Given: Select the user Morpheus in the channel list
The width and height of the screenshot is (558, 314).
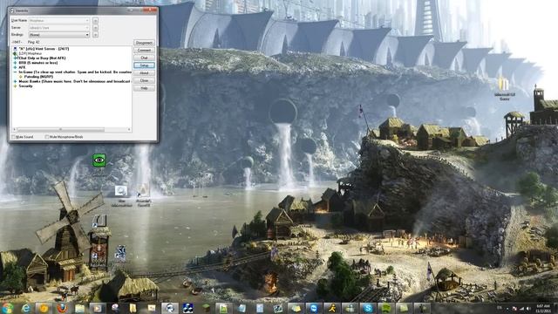Looking at the screenshot, I should pos(31,53).
